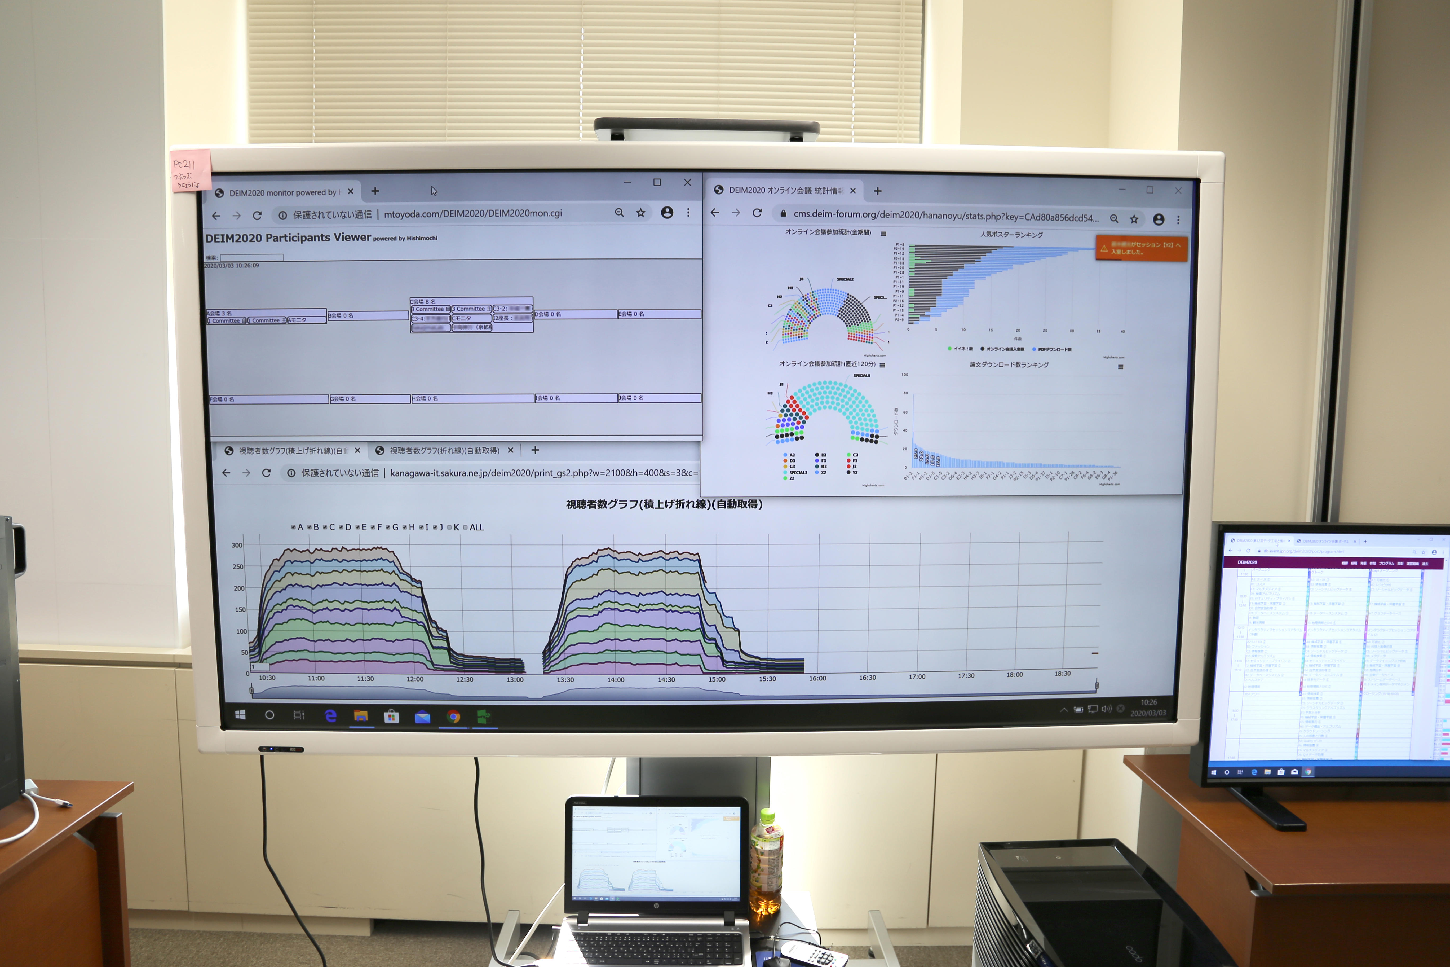The width and height of the screenshot is (1450, 967).
Task: Click the padlock icon in stats address bar
Action: [x=784, y=214]
